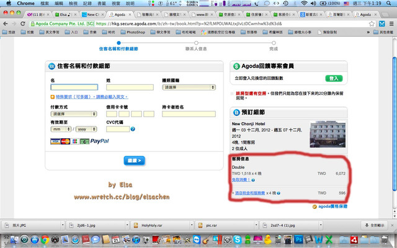The image size is (397, 248).
Task: Open download options arrow for HolyHoly.rar
Action: point(192,225)
